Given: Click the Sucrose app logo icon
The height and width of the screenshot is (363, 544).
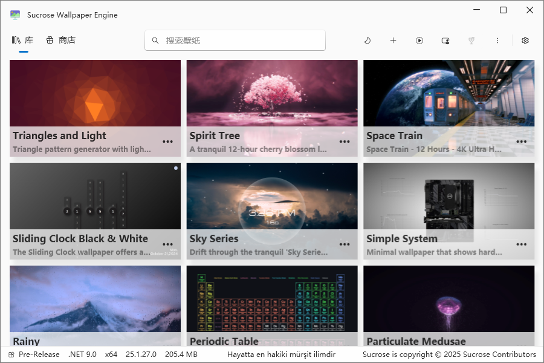Looking at the screenshot, I should coord(15,15).
